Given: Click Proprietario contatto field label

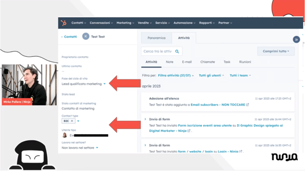Looking at the screenshot, I should tap(75, 57).
